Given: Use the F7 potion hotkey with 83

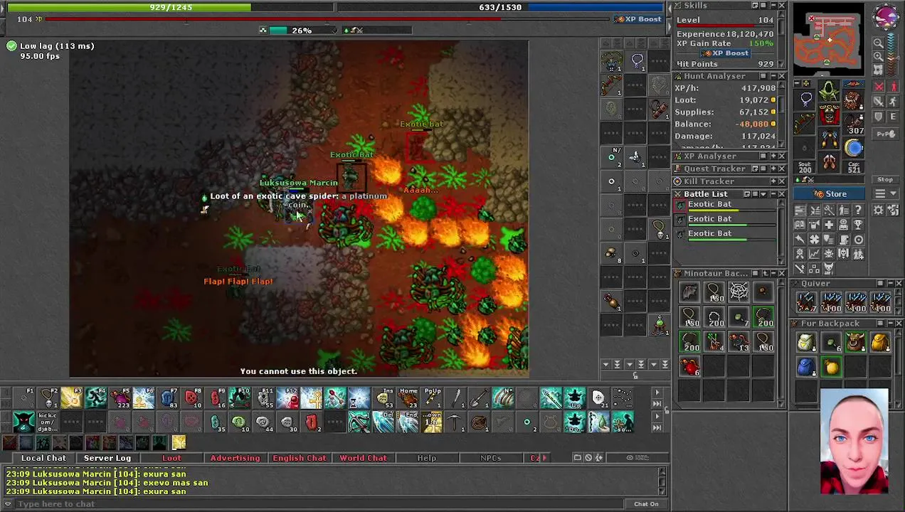Looking at the screenshot, I should pyautogui.click(x=168, y=398).
